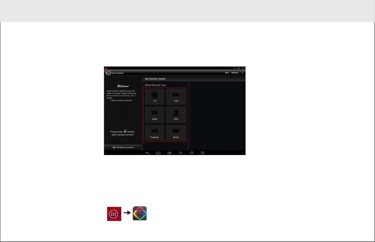Screen dimensions: 375x242
Task: Tap the Android back navigation icon
Action: tap(147, 153)
